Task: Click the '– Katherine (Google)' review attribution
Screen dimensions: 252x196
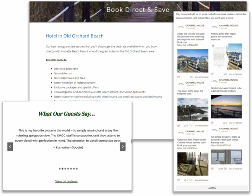Action: [68, 147]
